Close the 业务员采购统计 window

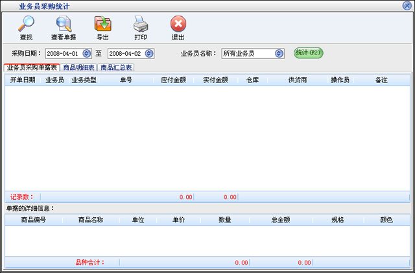[x=406, y=6]
